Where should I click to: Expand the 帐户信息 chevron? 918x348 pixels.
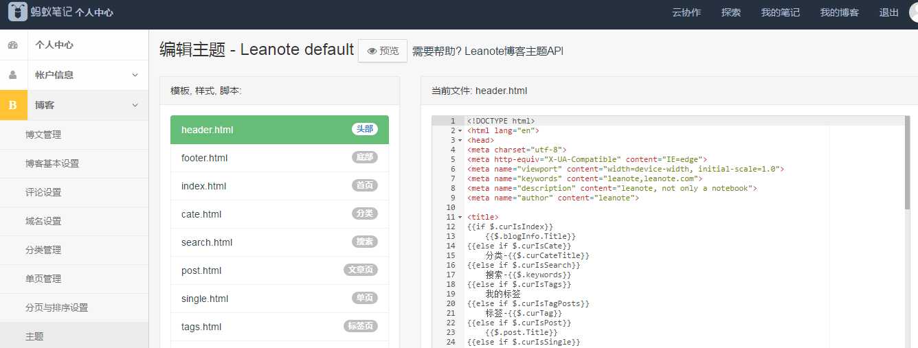(135, 75)
